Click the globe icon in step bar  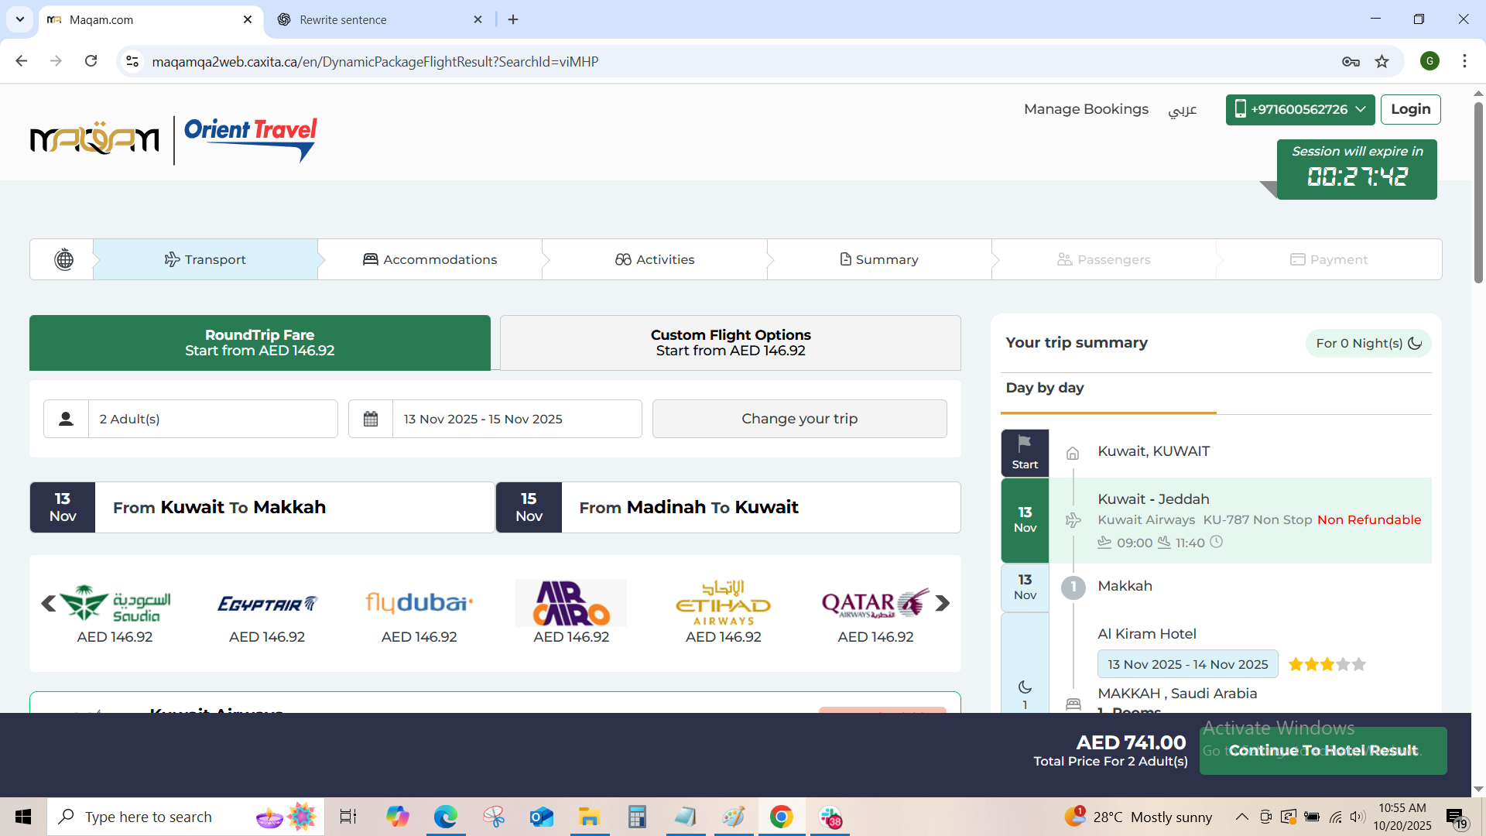(64, 259)
